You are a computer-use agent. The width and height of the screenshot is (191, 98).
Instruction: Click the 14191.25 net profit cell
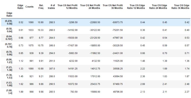pos(73,69)
